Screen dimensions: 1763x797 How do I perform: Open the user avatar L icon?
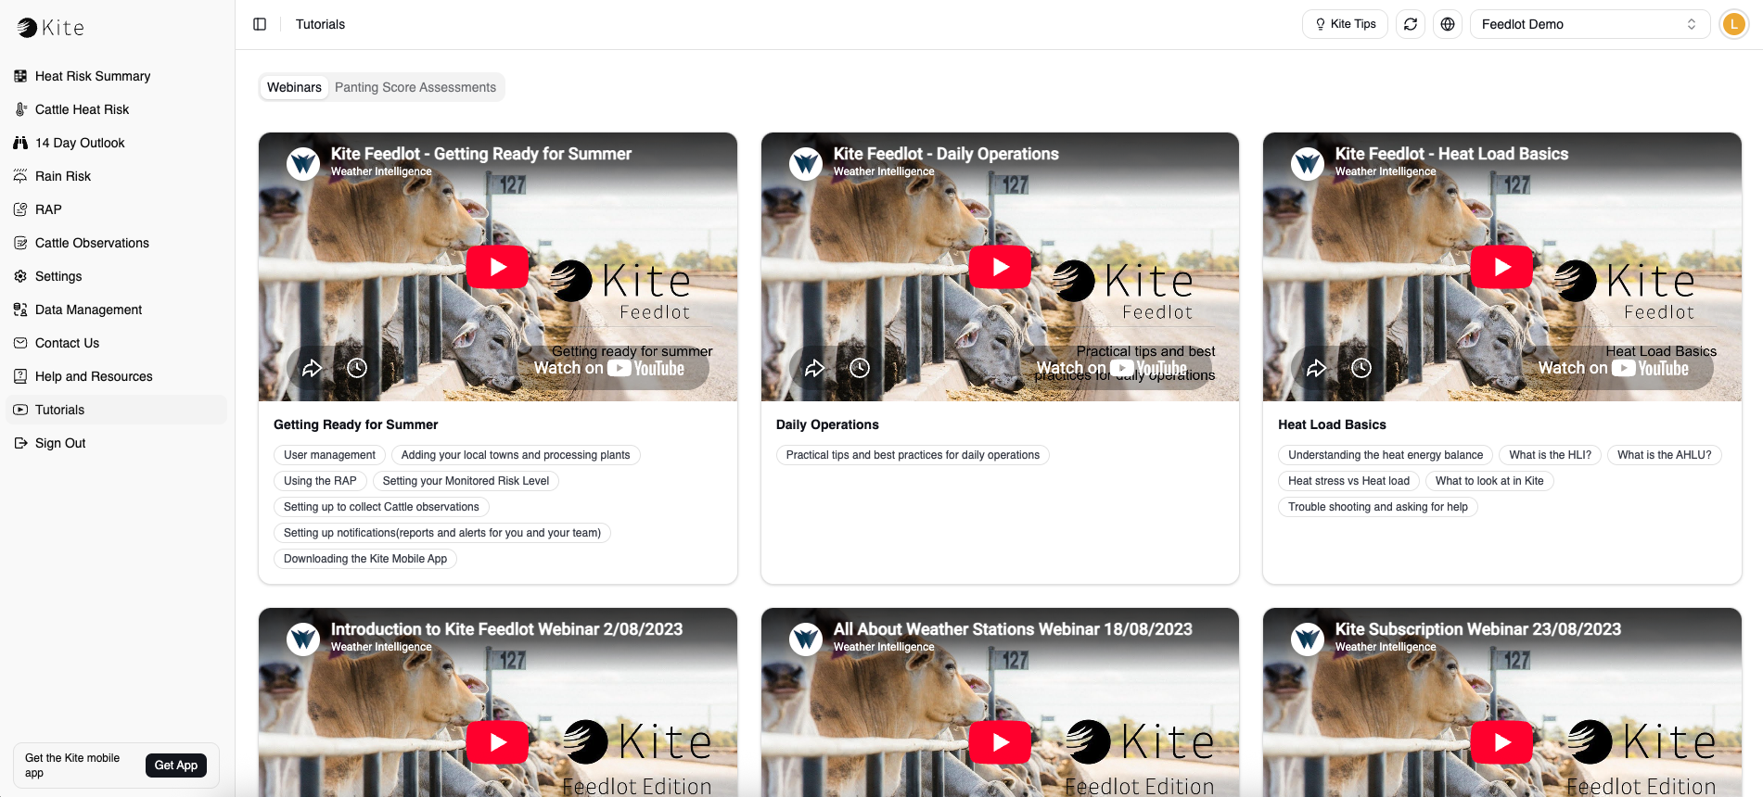1733,24
